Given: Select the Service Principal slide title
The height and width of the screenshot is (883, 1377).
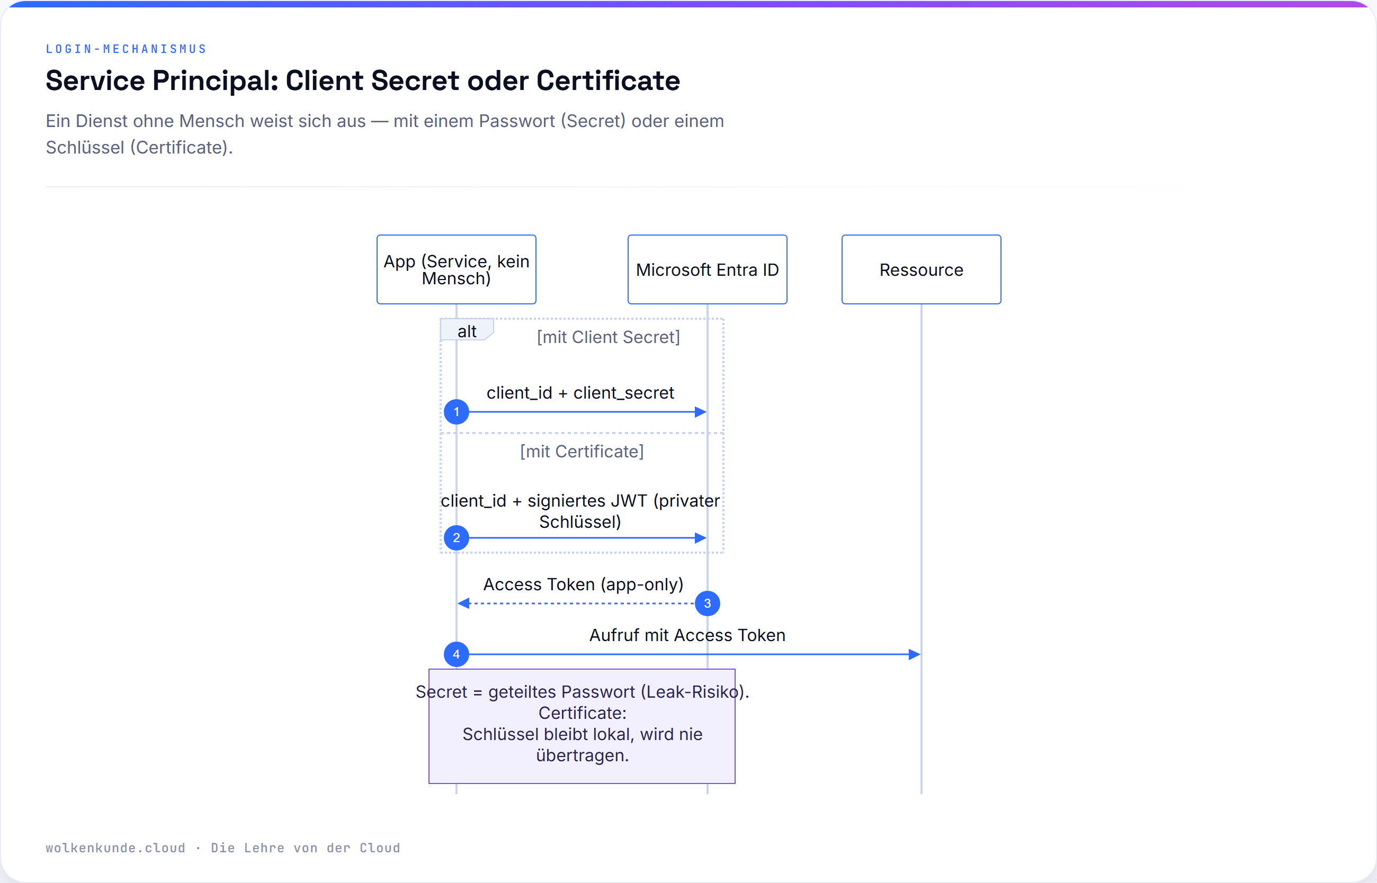Looking at the screenshot, I should pyautogui.click(x=362, y=80).
